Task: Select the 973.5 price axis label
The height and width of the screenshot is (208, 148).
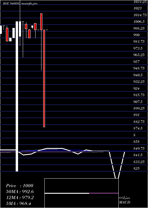Action: 138,48
